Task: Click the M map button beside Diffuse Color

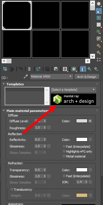Action: (x=90, y=121)
